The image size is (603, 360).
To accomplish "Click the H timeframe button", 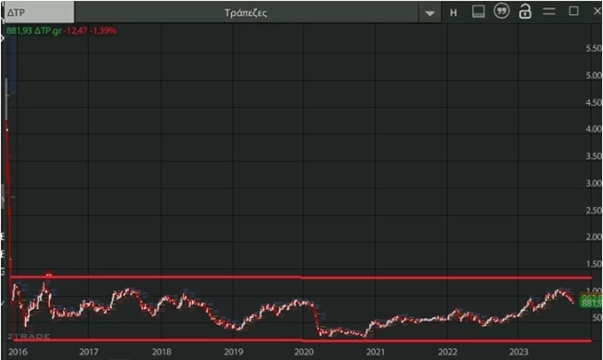I will (x=454, y=13).
